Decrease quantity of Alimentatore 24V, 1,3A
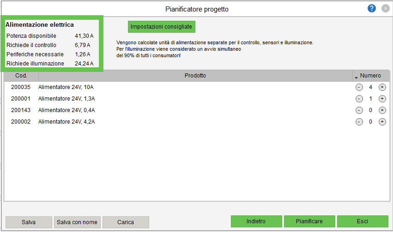This screenshot has width=393, height=232. [359, 99]
